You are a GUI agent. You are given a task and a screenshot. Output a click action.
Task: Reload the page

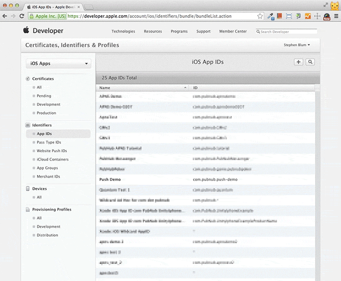22,16
